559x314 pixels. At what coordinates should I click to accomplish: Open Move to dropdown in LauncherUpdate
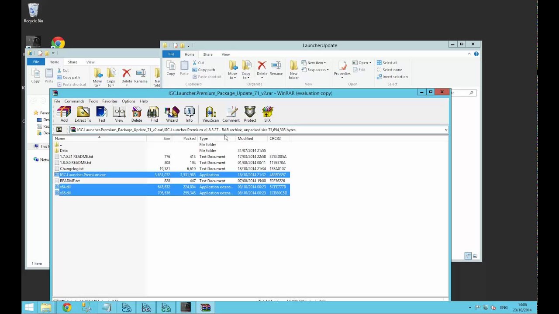(x=233, y=70)
